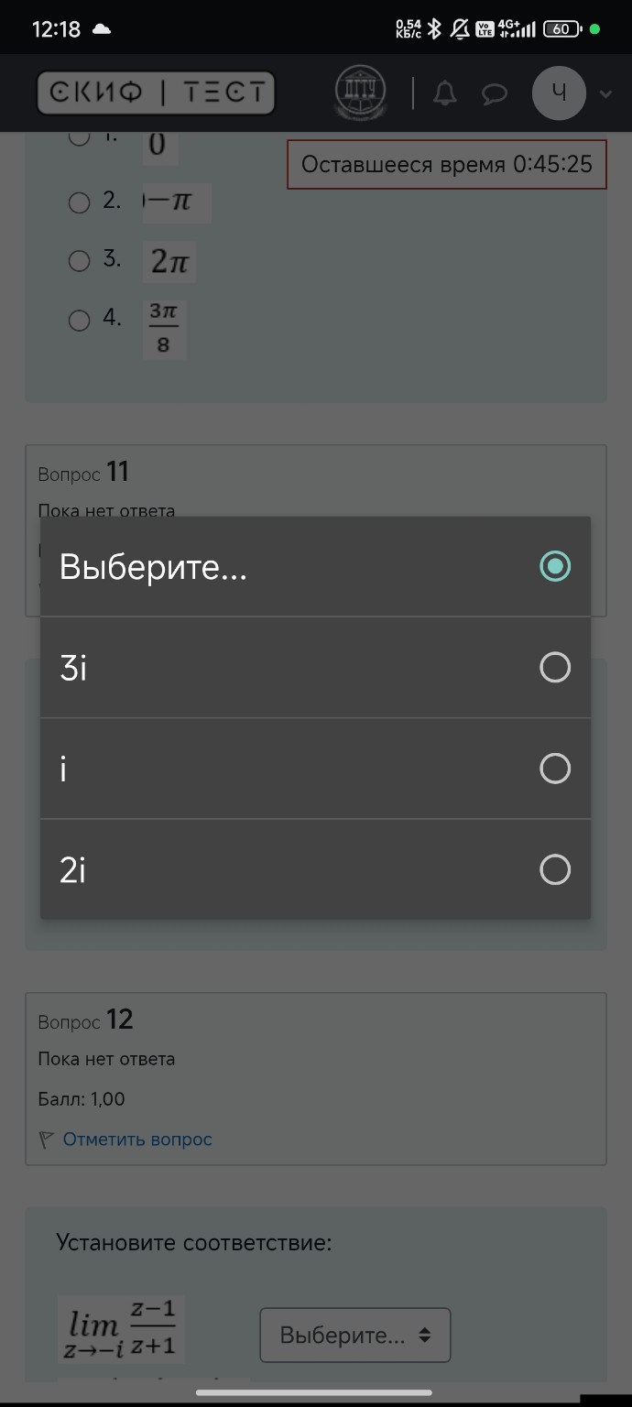
Task: Tap the Bluetooth status bar icon
Action: pos(435,28)
